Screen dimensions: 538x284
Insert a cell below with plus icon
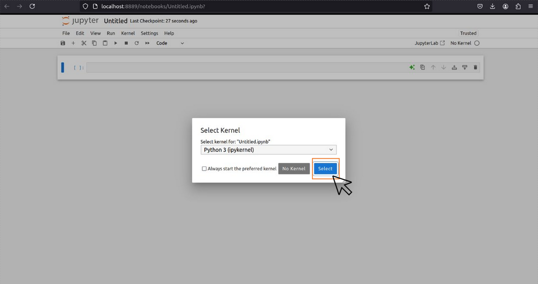coord(73,43)
